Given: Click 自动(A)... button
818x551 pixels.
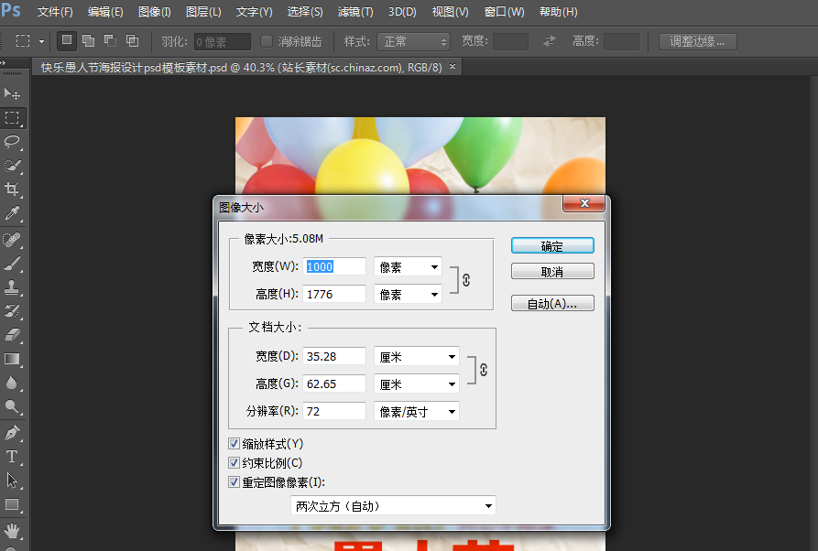Looking at the screenshot, I should click(552, 303).
